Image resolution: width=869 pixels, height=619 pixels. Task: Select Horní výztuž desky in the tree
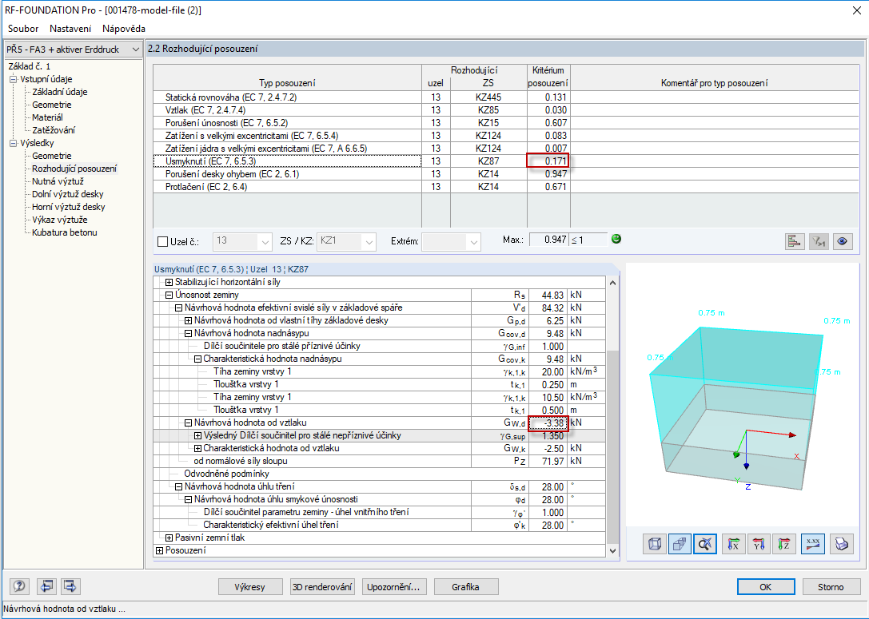[68, 207]
